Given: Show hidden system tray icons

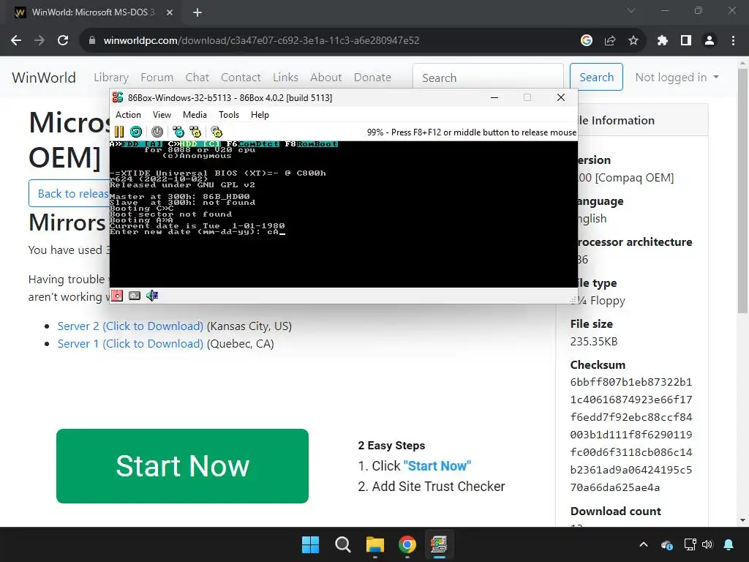Looking at the screenshot, I should (644, 544).
